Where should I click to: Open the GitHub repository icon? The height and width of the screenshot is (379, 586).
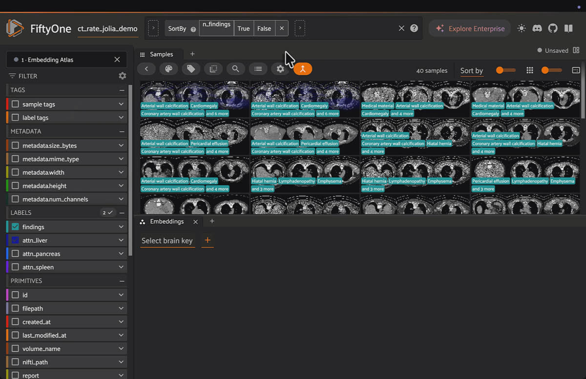click(553, 28)
